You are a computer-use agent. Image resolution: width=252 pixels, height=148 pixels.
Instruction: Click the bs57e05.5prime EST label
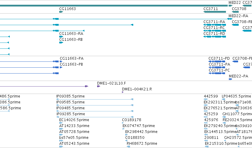coord(74,138)
